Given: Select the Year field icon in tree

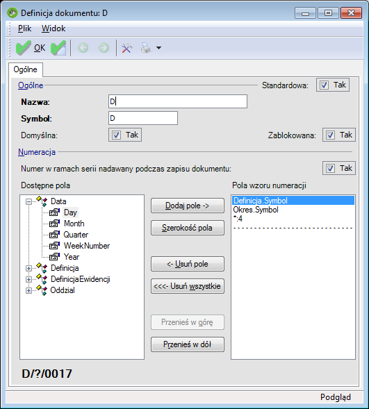Looking at the screenshot, I should (x=54, y=257).
